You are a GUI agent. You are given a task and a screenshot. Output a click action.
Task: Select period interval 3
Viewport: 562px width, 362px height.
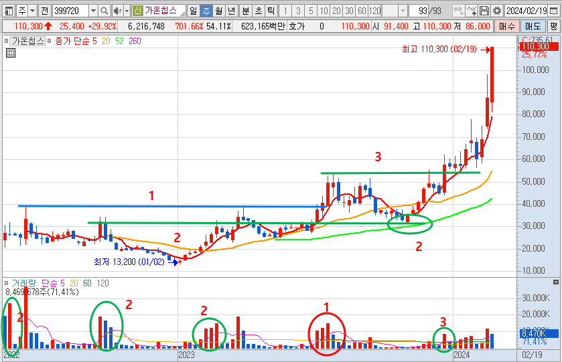(298, 11)
